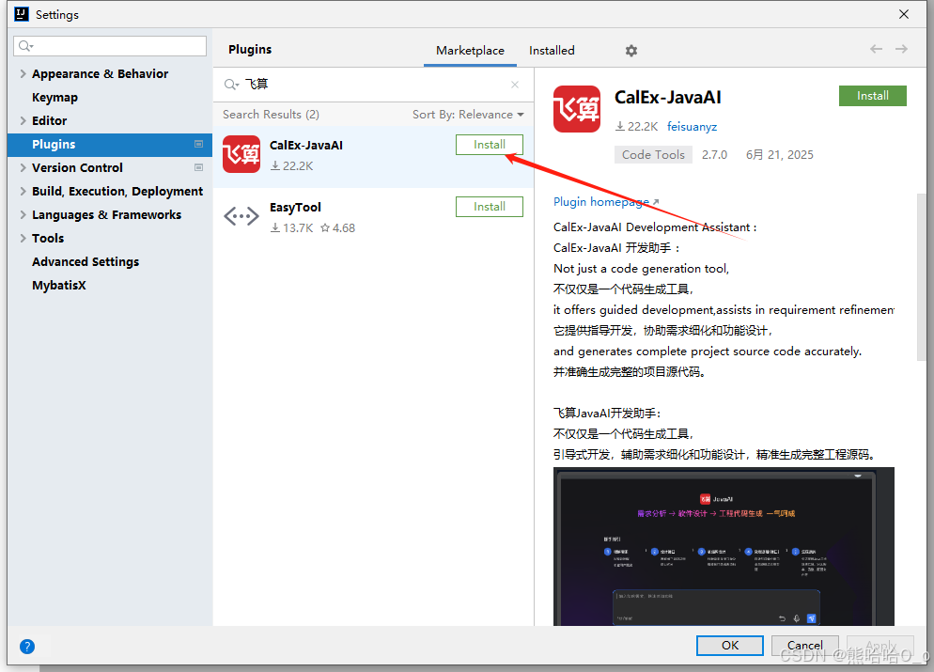
Task: Click the project-level icon beside Version Control
Action: [x=199, y=167]
